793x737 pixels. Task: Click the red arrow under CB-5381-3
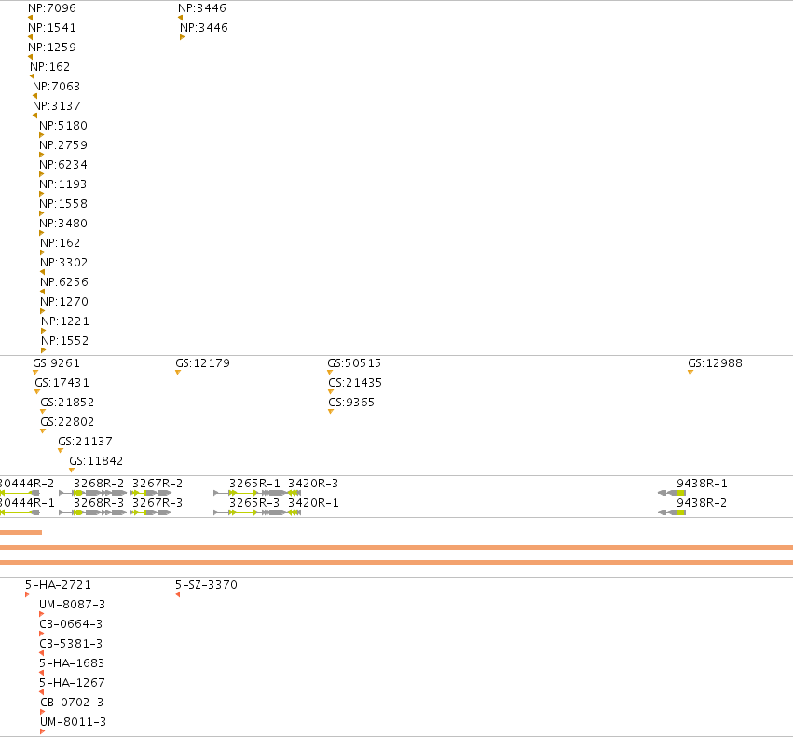(42, 653)
